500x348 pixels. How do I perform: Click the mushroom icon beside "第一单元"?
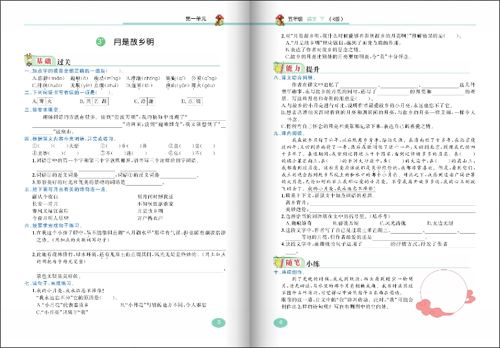(219, 19)
